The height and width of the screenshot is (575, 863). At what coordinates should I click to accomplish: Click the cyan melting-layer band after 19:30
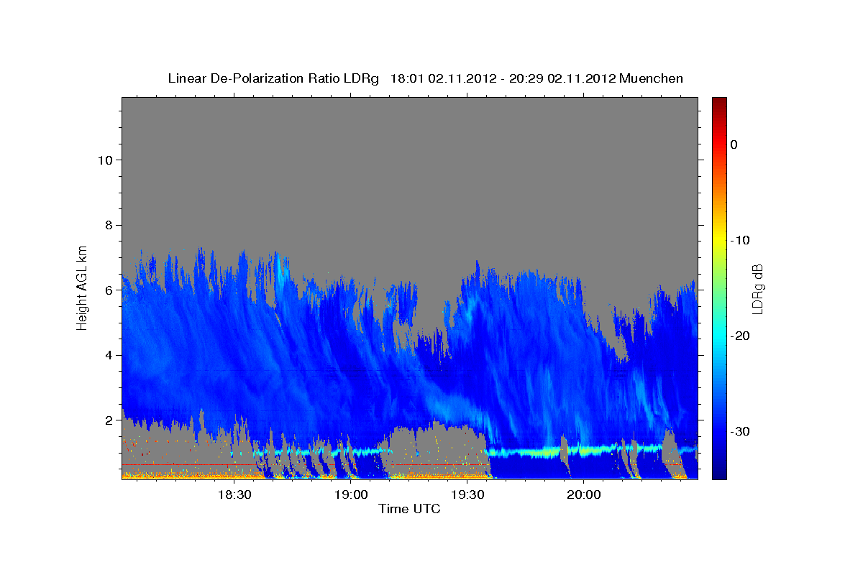point(575,452)
